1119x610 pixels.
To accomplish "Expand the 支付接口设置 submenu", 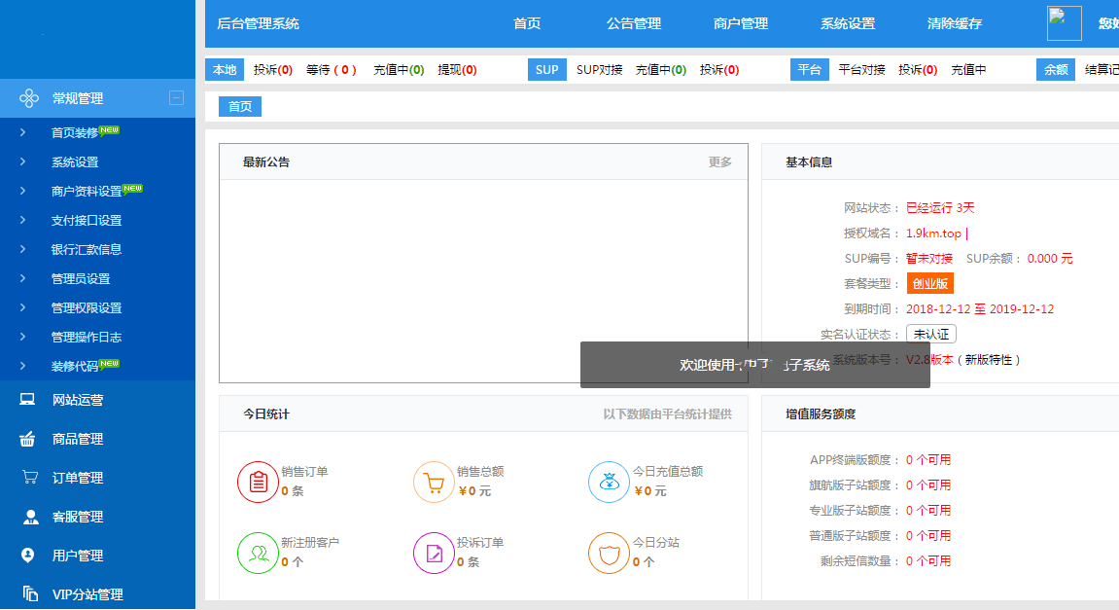I will tap(23, 220).
